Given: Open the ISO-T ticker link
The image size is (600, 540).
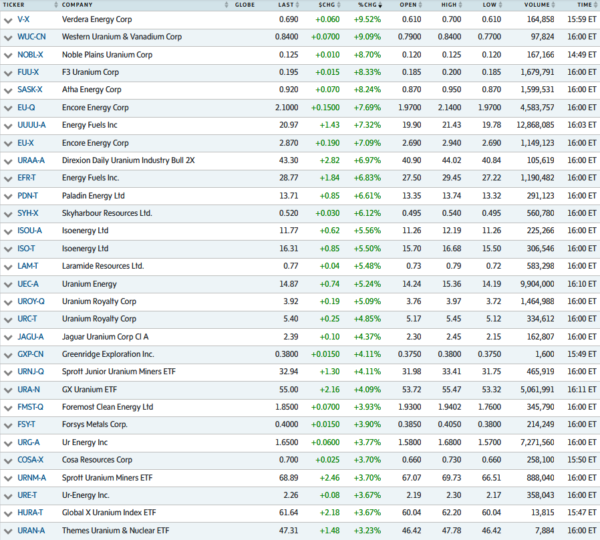Looking at the screenshot, I should (26, 249).
